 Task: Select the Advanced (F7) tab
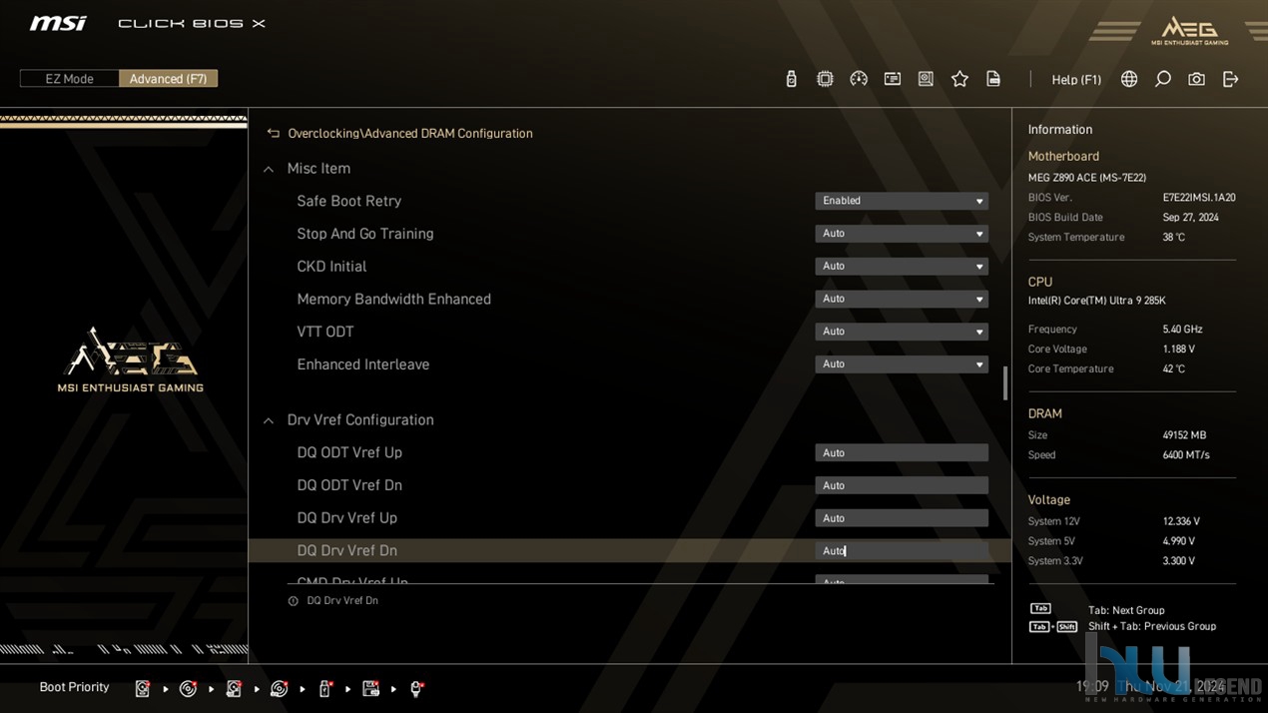tap(168, 79)
